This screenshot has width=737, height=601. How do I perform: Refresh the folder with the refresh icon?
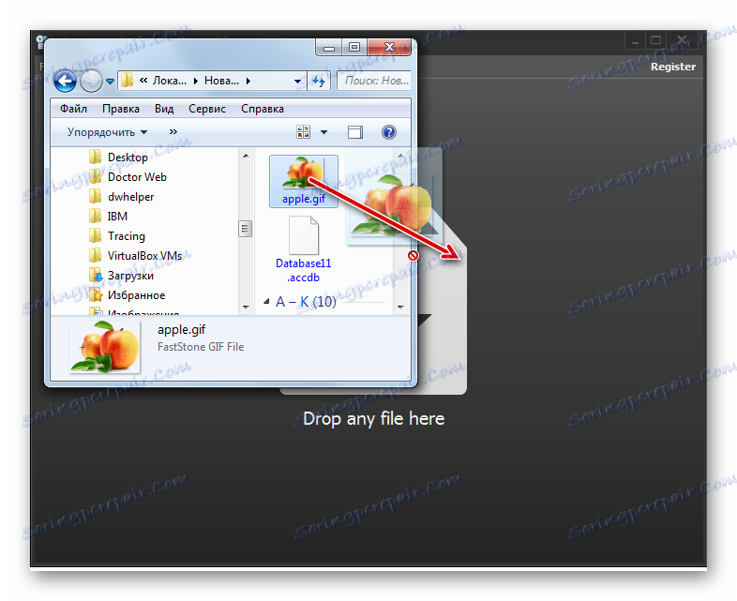pyautogui.click(x=319, y=81)
